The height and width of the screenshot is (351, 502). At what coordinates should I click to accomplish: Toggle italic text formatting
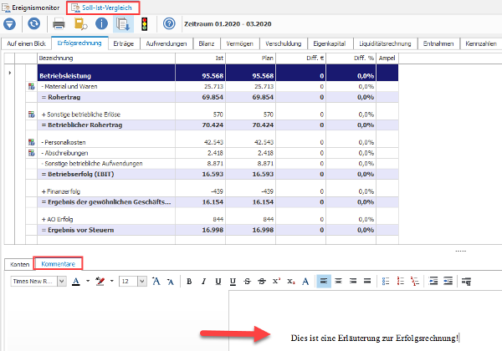(203, 282)
